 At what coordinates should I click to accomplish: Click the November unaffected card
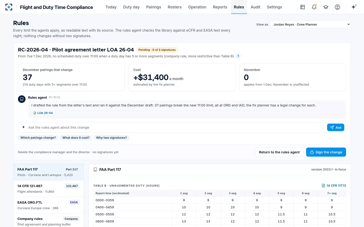pos(292,77)
